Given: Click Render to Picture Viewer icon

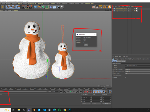Looking at the screenshot, I should (27, 7).
